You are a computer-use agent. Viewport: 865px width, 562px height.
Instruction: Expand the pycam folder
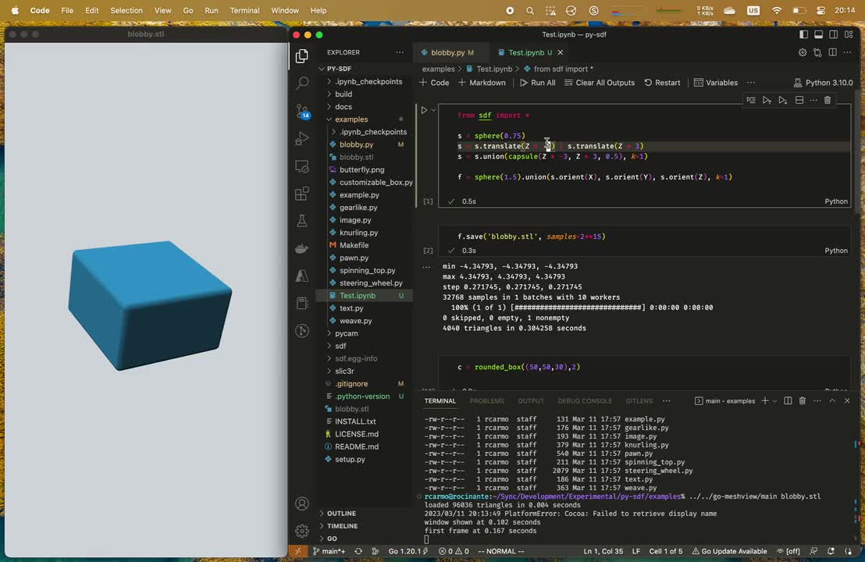click(x=346, y=333)
